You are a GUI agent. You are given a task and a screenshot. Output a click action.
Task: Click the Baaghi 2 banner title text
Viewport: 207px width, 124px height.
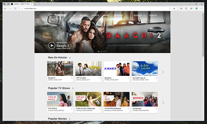click(x=63, y=46)
